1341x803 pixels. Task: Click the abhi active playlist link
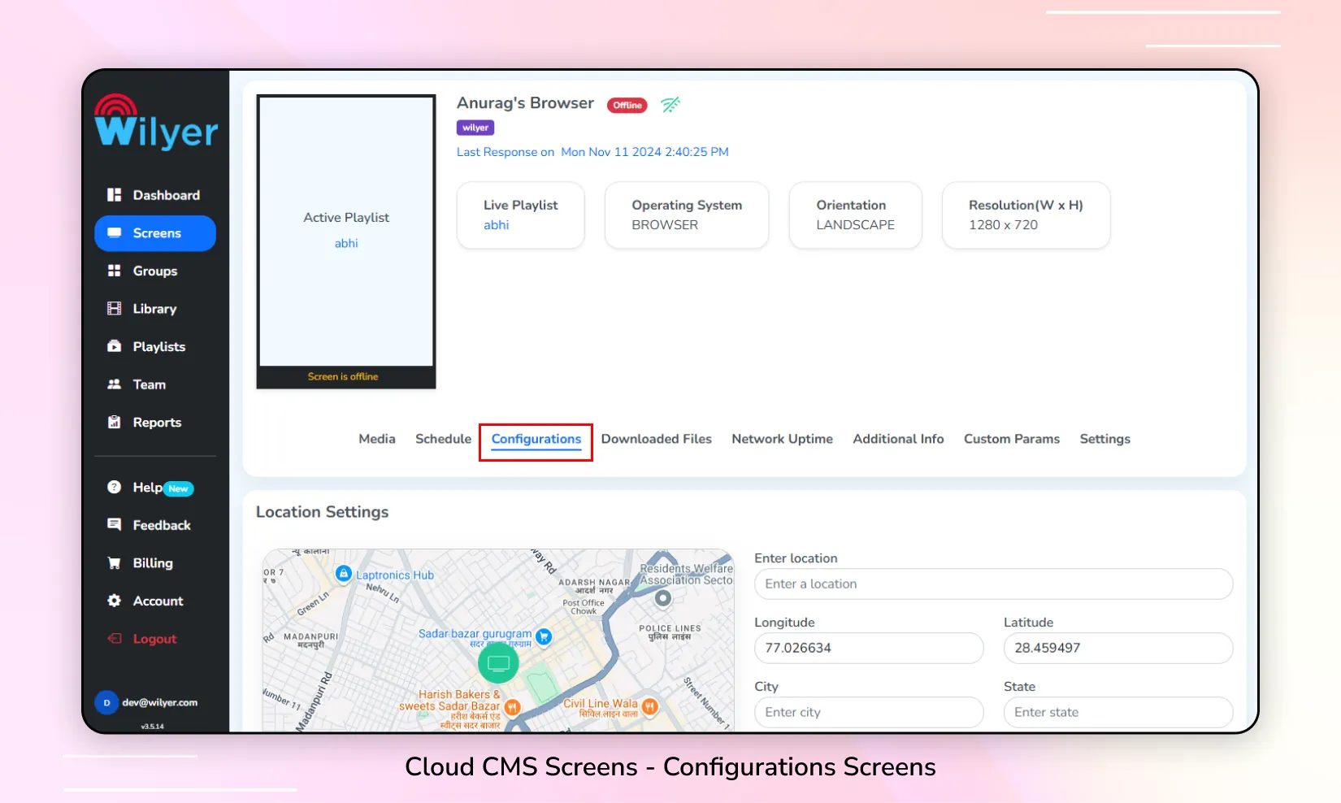pyautogui.click(x=346, y=243)
